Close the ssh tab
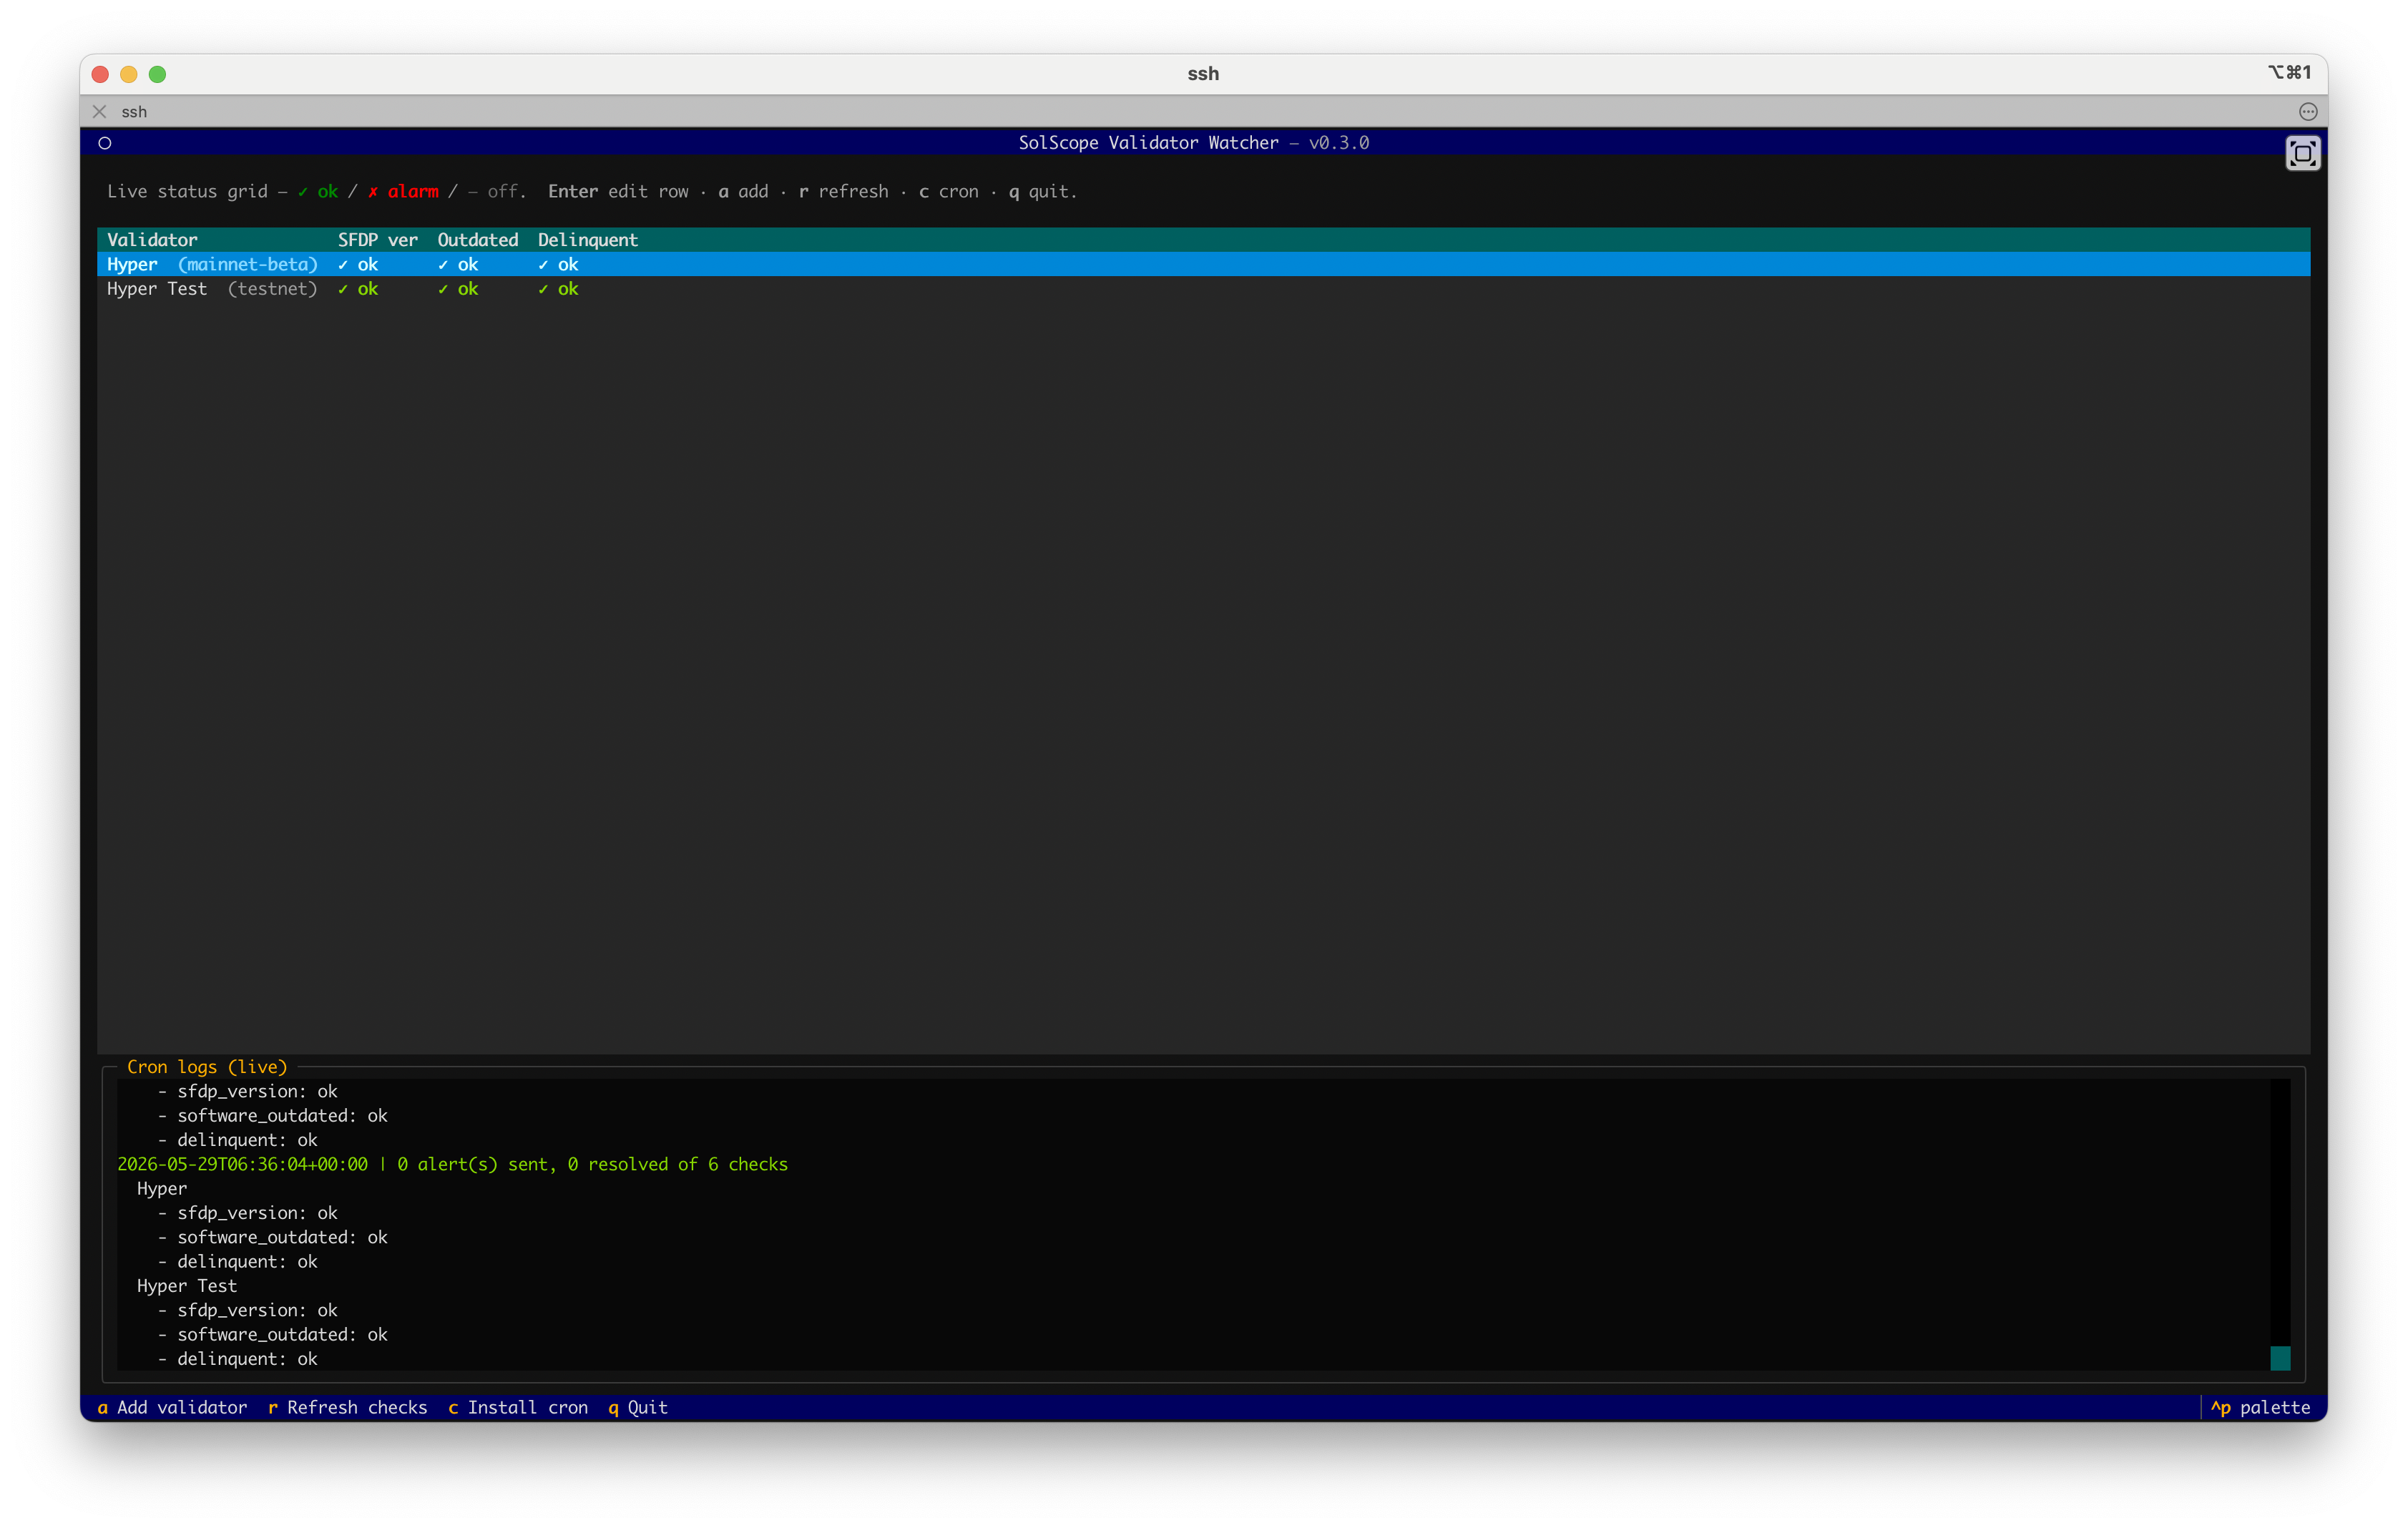Image resolution: width=2408 pixels, height=1528 pixels. coord(100,111)
